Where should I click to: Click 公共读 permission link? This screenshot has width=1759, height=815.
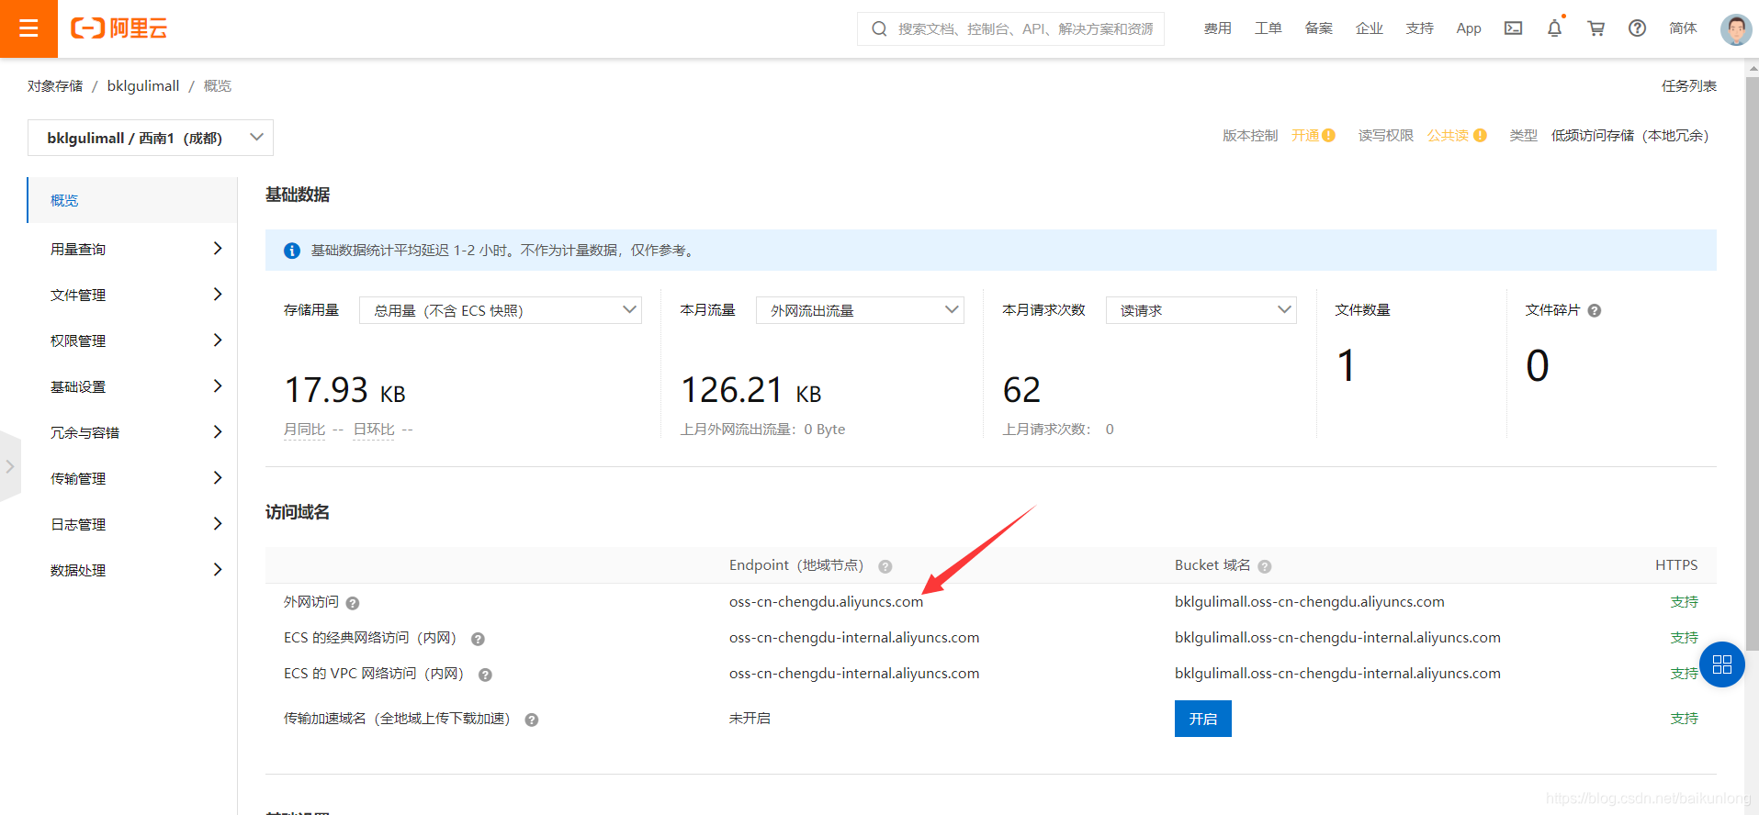point(1449,136)
